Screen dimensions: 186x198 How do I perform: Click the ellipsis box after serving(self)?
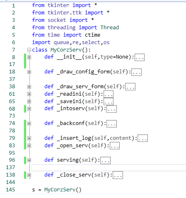click(x=105, y=160)
